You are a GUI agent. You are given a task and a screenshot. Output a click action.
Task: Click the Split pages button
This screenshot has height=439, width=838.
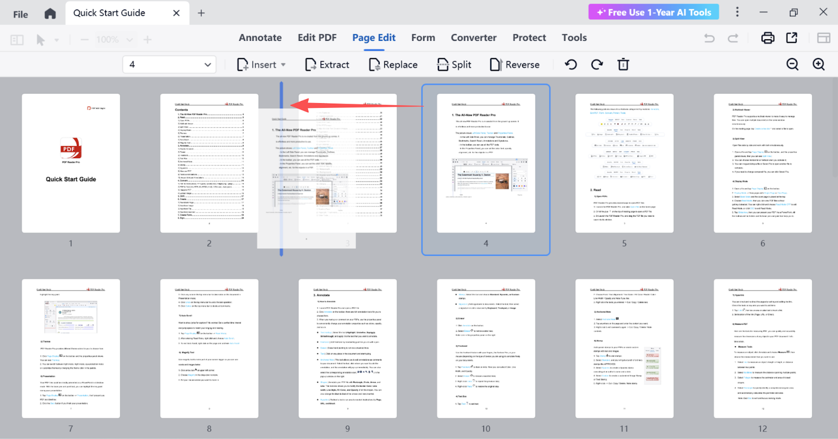pyautogui.click(x=454, y=65)
